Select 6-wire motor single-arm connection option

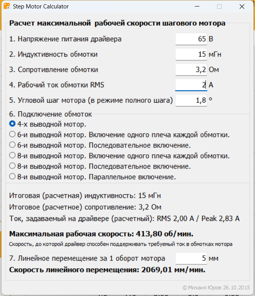pos(13,134)
